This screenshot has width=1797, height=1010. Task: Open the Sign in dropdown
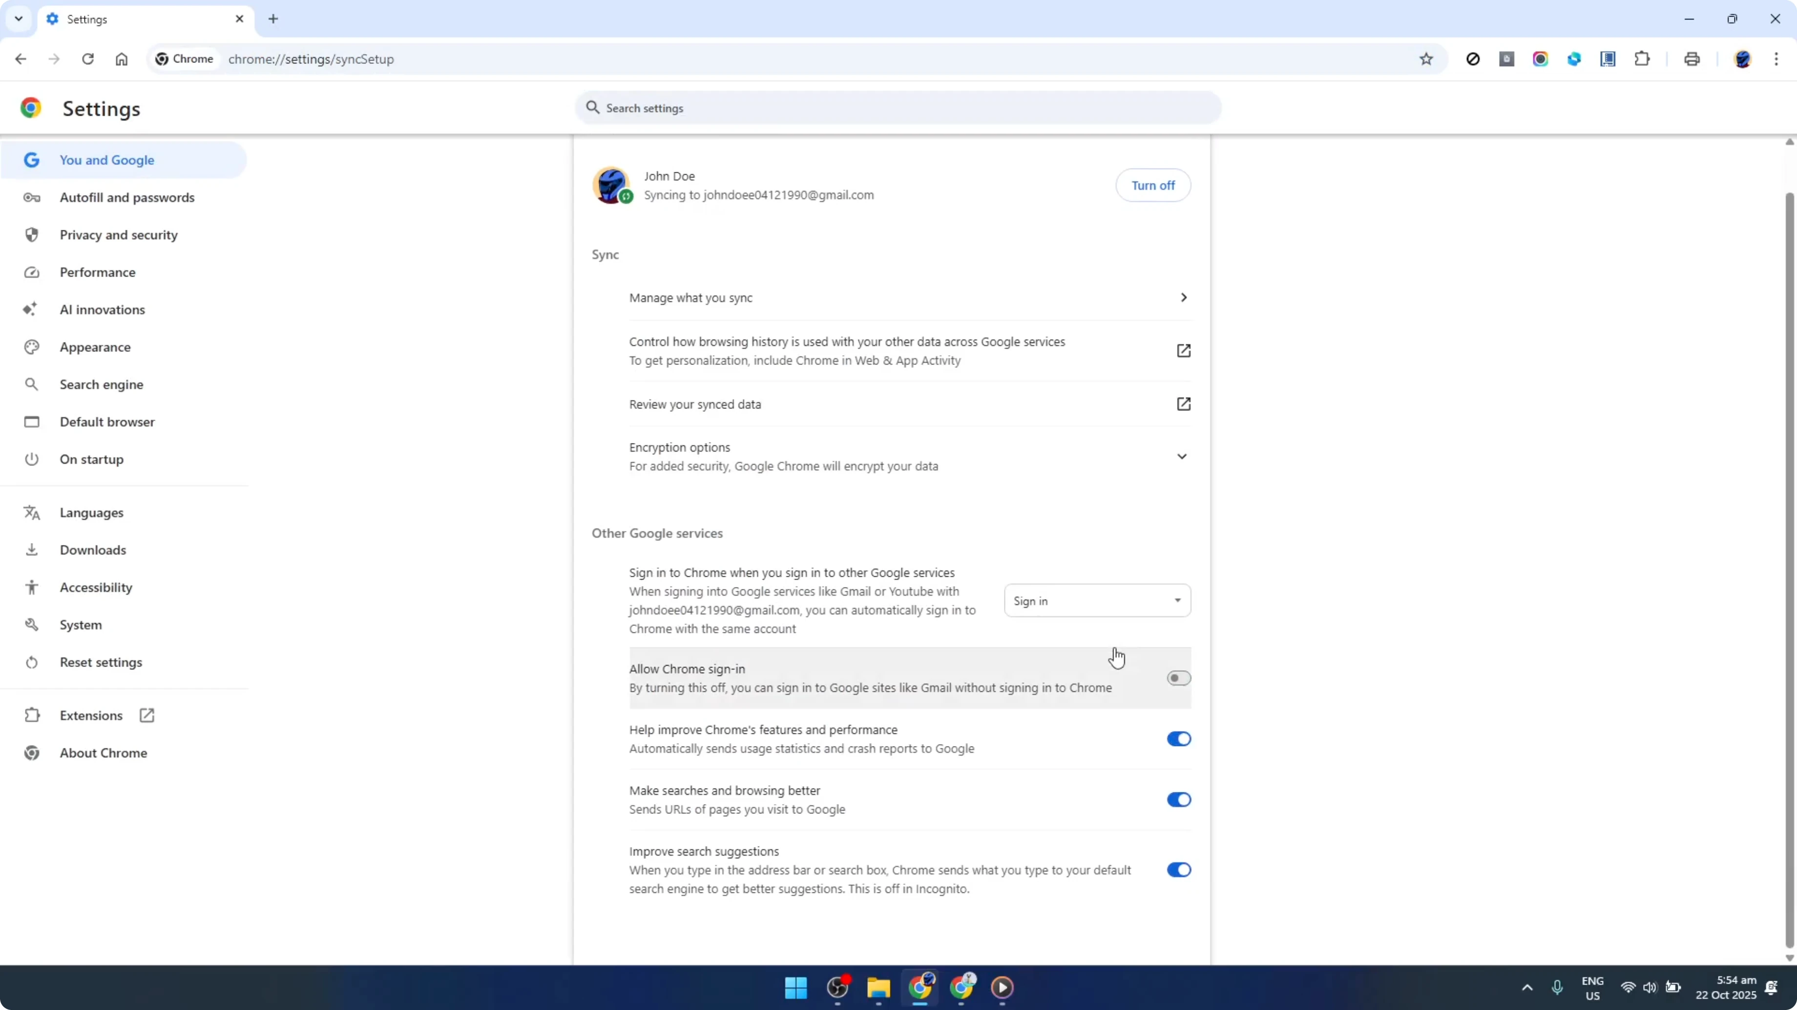pyautogui.click(x=1097, y=600)
